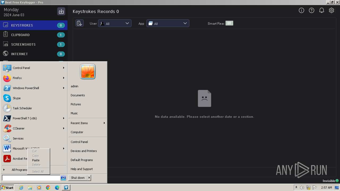Open Microsoft Edge from taskbar
The height and width of the screenshot is (191, 340).
click(57, 188)
